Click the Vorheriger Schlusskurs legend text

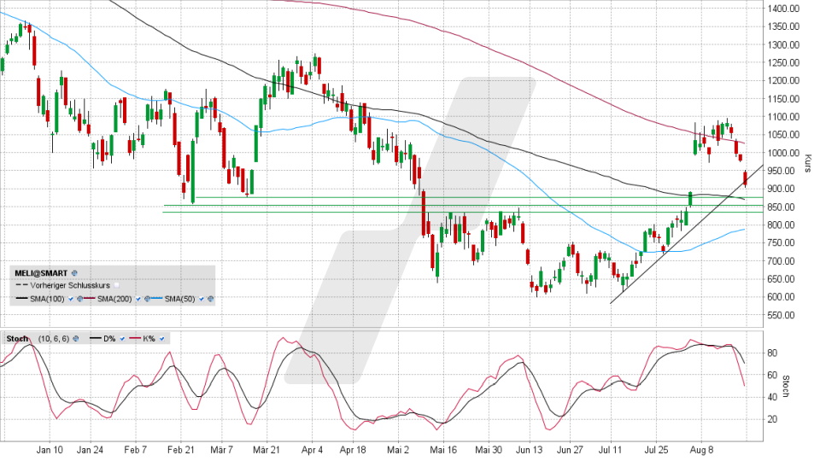point(70,285)
